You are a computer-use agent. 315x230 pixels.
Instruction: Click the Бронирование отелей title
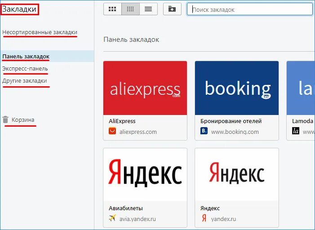pyautogui.click(x=231, y=121)
